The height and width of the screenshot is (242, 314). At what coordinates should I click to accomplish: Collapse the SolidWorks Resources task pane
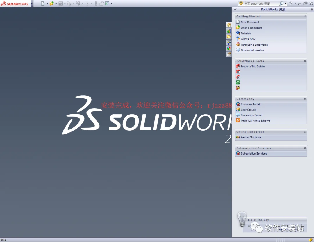(235, 9)
